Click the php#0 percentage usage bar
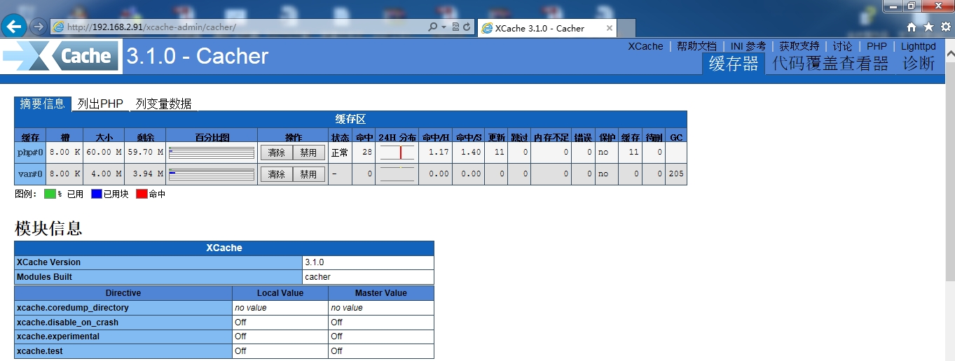The height and width of the screenshot is (361, 955). coord(212,153)
